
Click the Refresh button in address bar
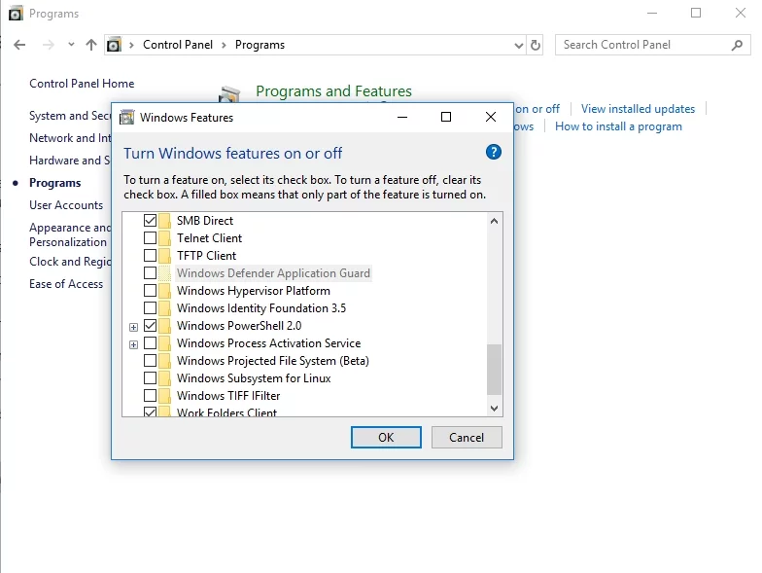(x=535, y=45)
